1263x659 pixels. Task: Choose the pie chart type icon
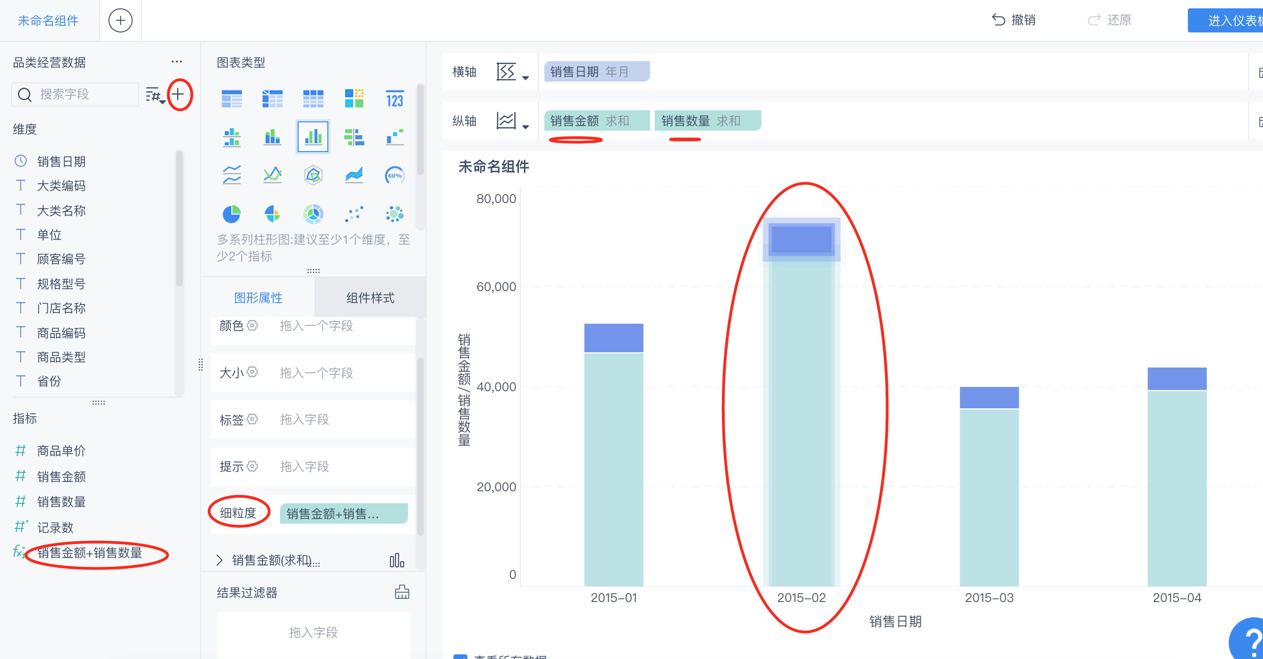pos(231,214)
